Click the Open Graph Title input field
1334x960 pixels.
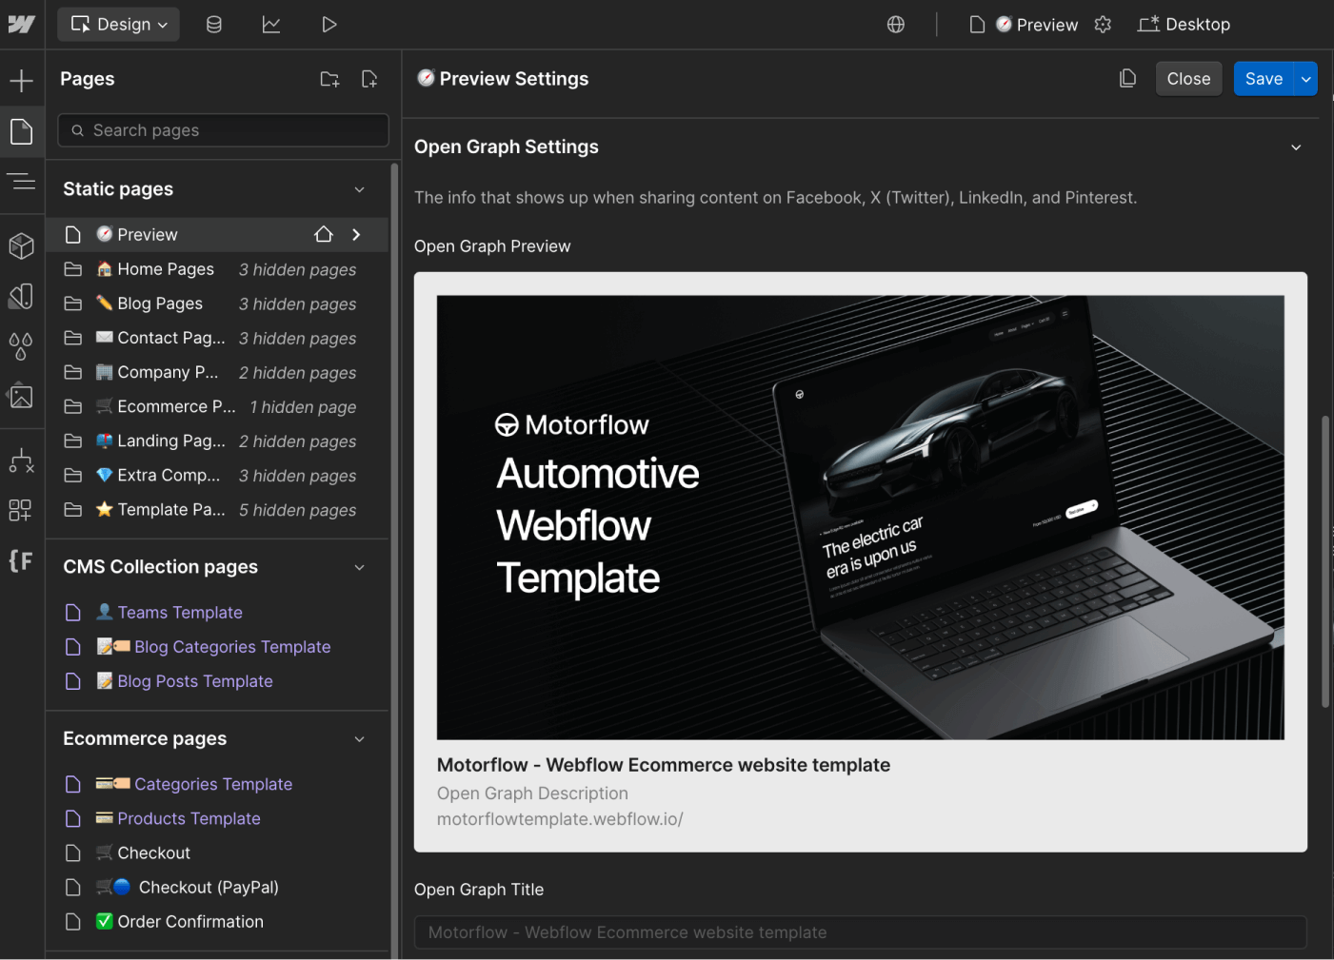tap(860, 932)
